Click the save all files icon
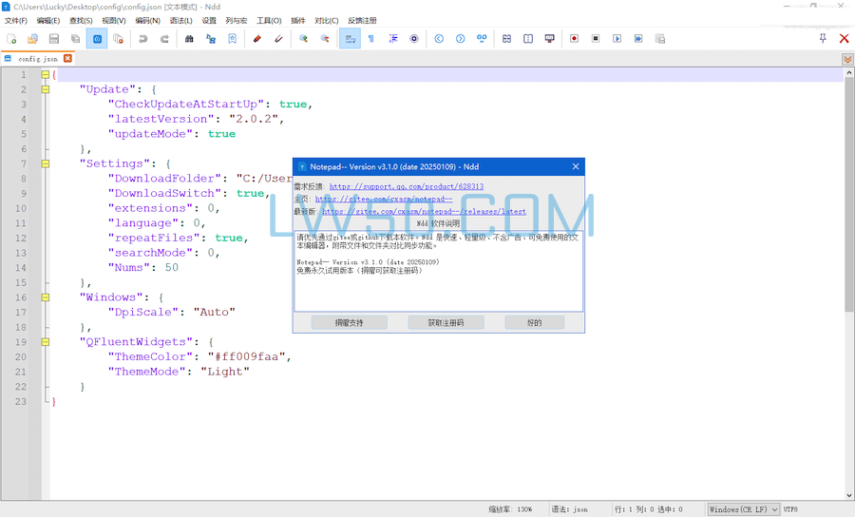 point(75,39)
